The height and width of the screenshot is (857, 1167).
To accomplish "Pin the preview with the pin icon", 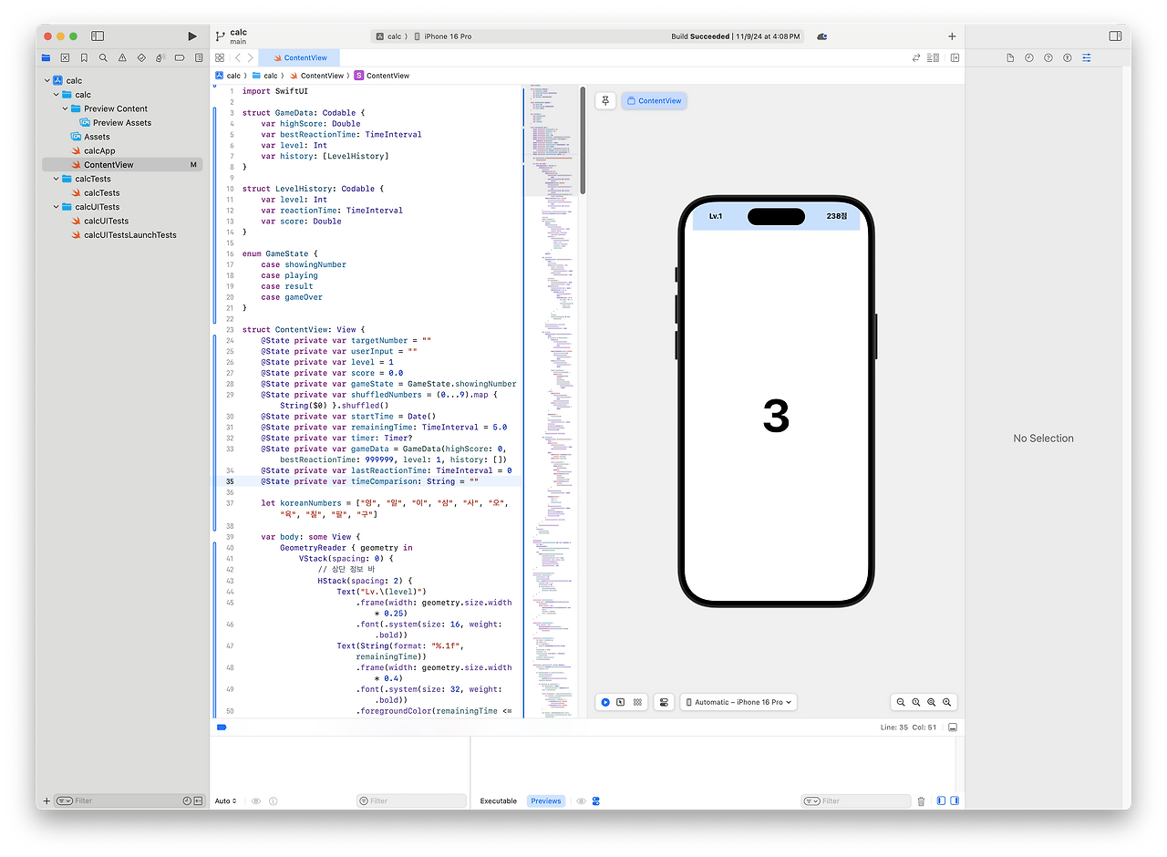I will [x=606, y=100].
